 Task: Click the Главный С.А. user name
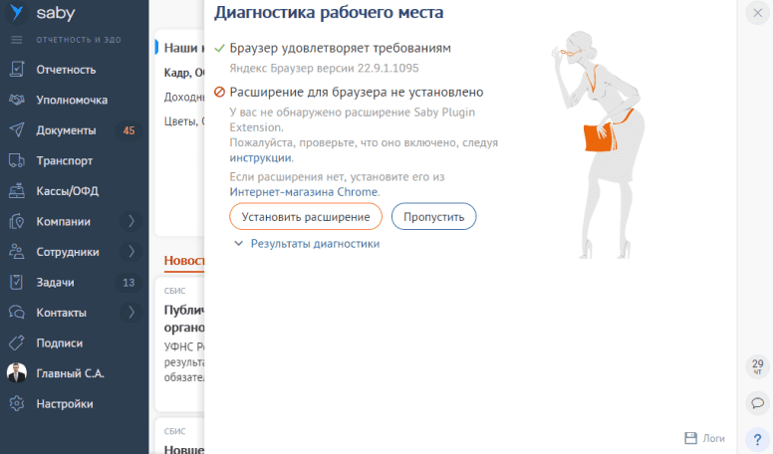tap(70, 373)
